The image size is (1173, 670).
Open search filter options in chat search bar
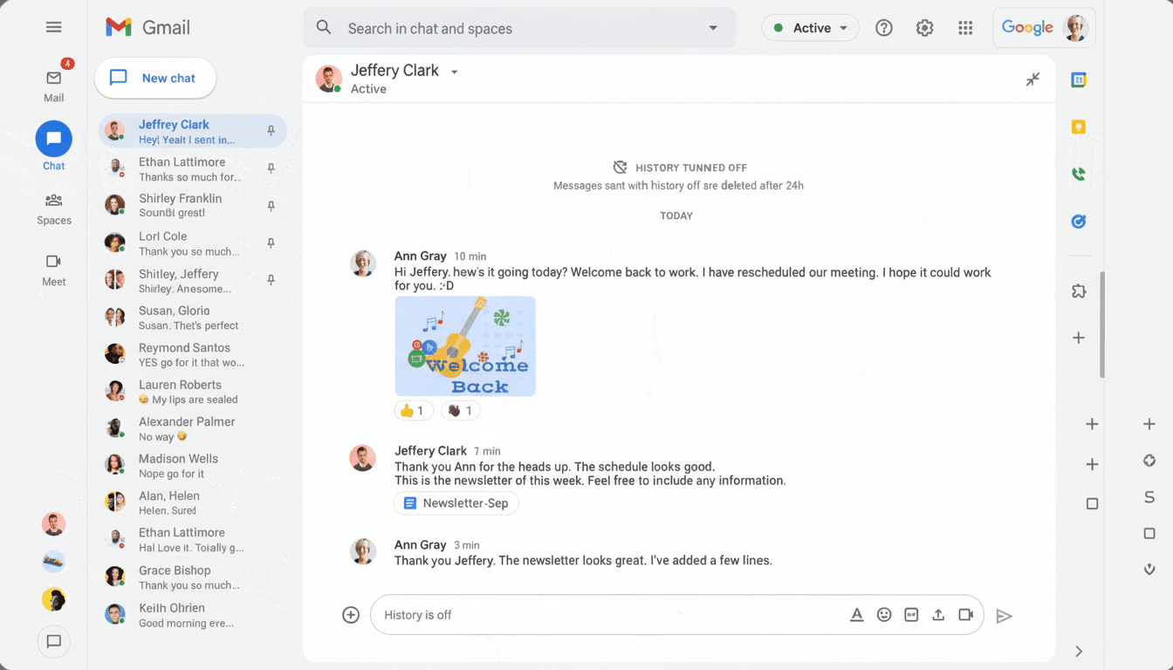pos(712,27)
